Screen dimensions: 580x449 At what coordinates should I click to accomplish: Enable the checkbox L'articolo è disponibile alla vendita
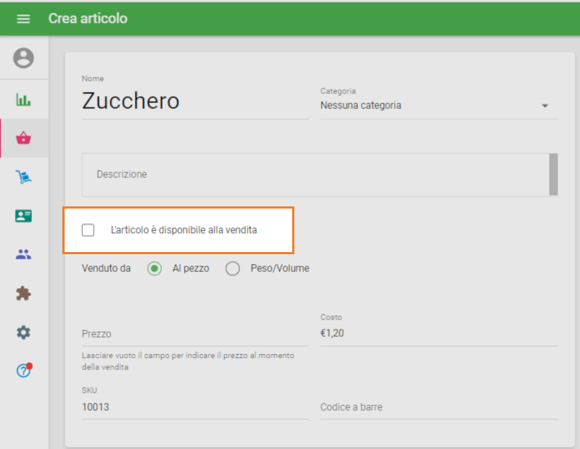[x=88, y=230]
